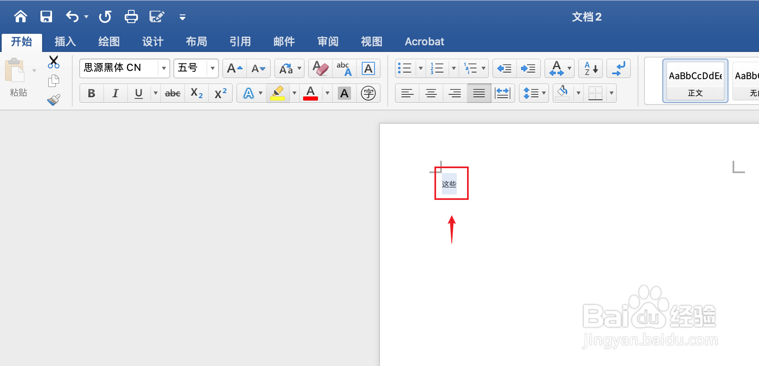Toggle italic formatting
The height and width of the screenshot is (366, 759).
tap(115, 93)
